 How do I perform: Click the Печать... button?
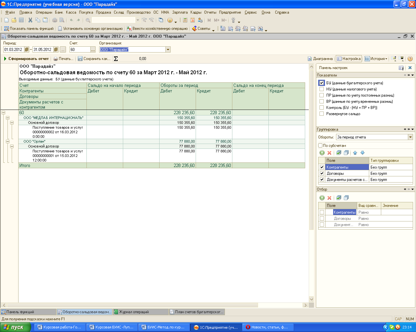coord(63,59)
